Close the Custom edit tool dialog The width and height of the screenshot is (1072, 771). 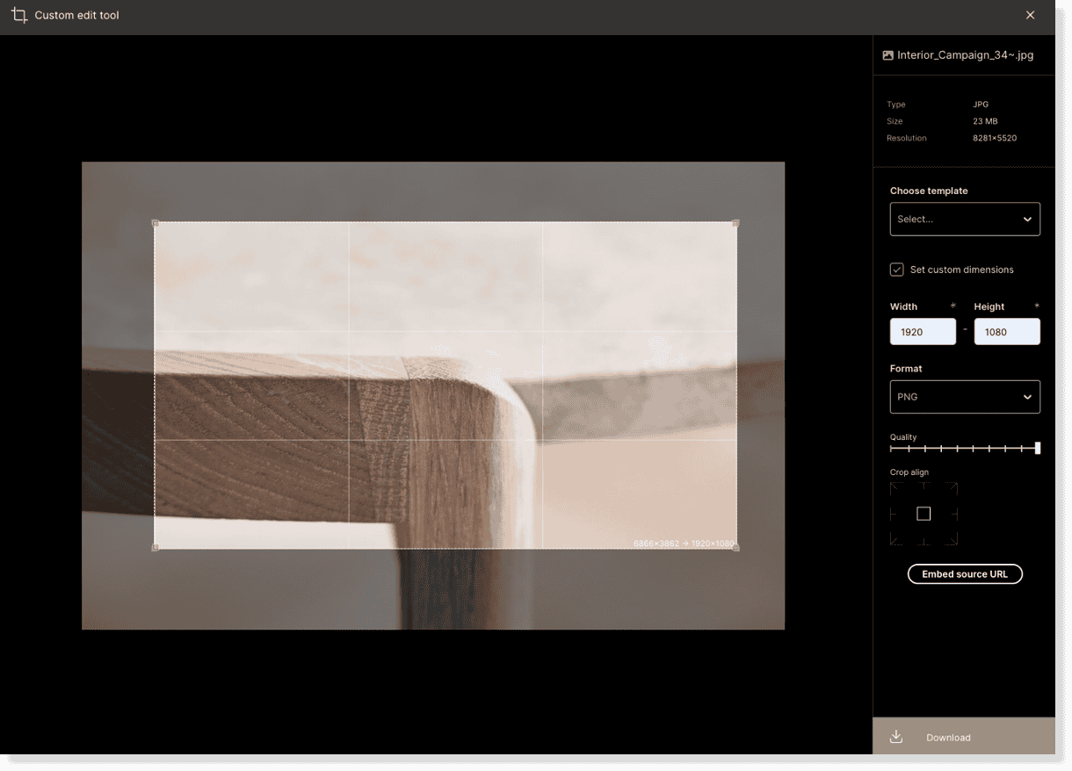pos(1030,15)
